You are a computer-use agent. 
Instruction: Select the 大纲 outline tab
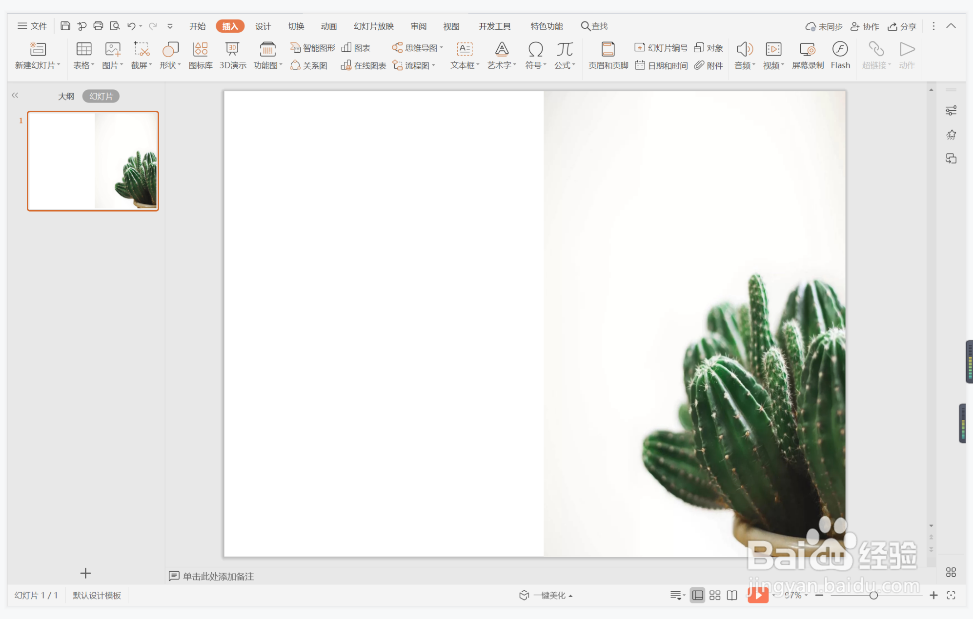(x=66, y=96)
